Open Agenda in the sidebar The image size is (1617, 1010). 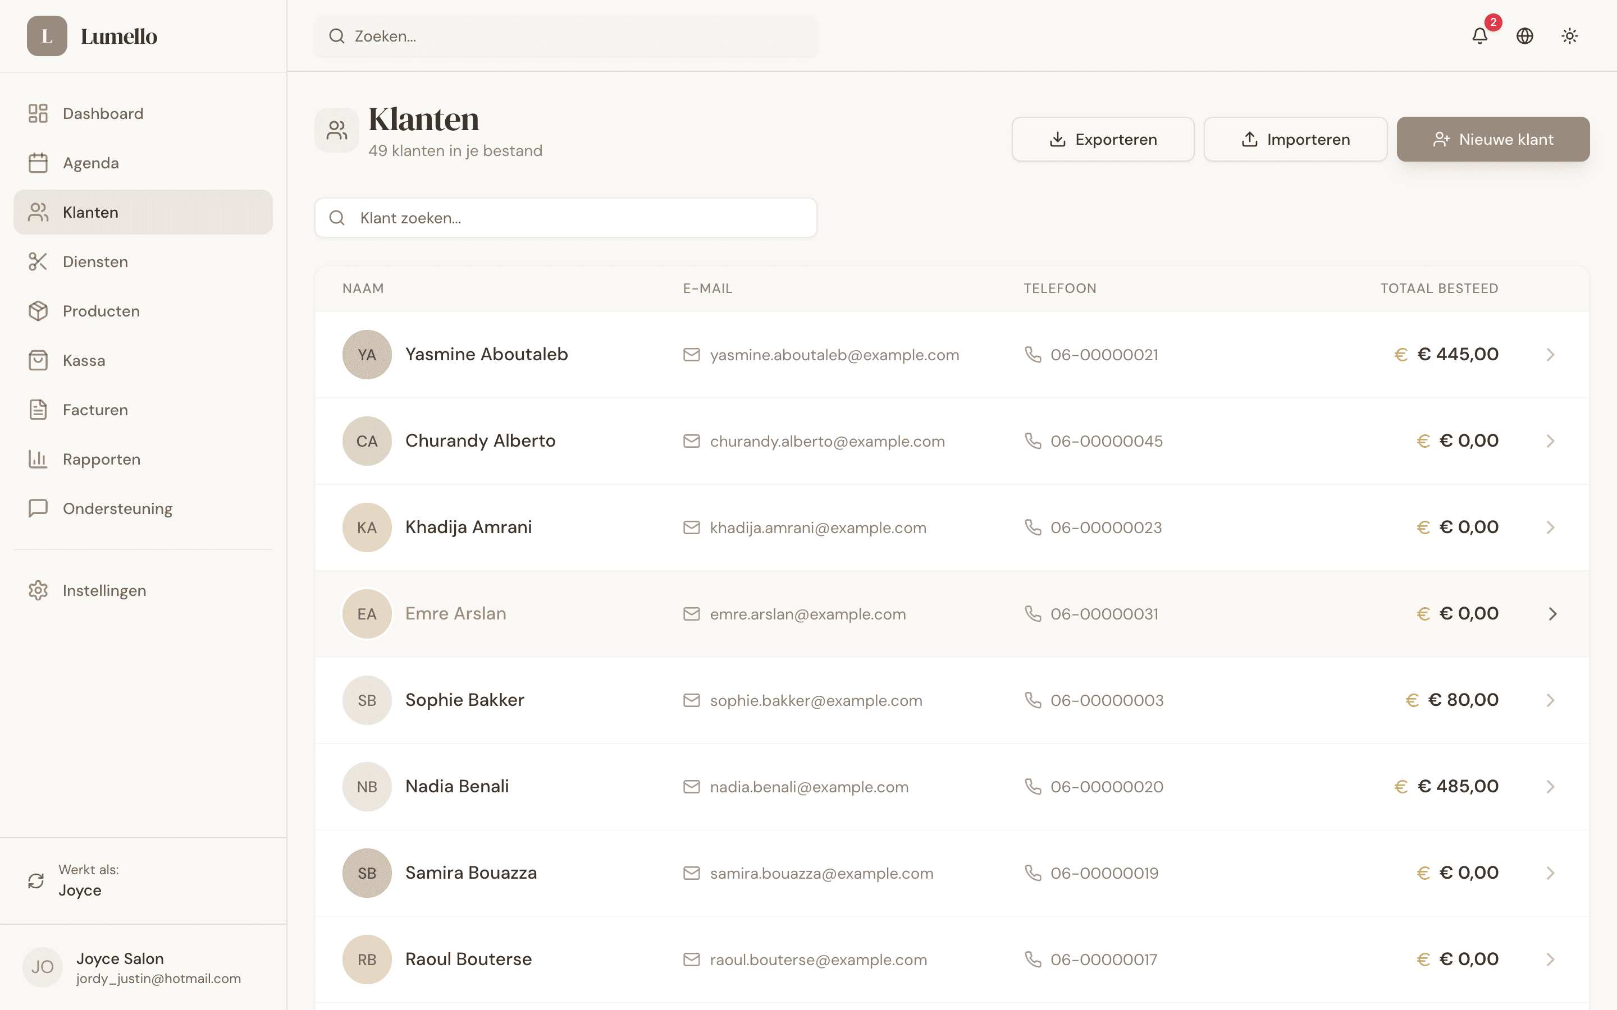(90, 163)
